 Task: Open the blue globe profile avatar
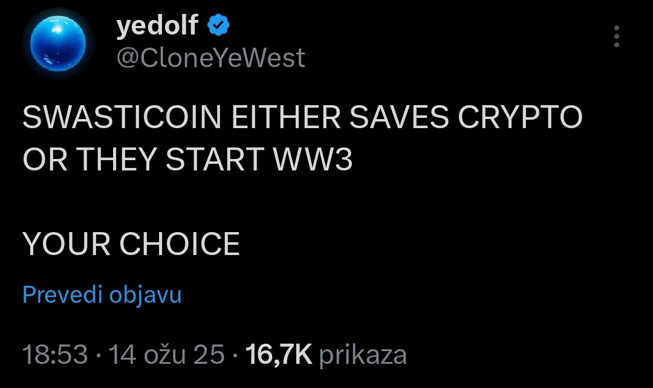[x=58, y=44]
